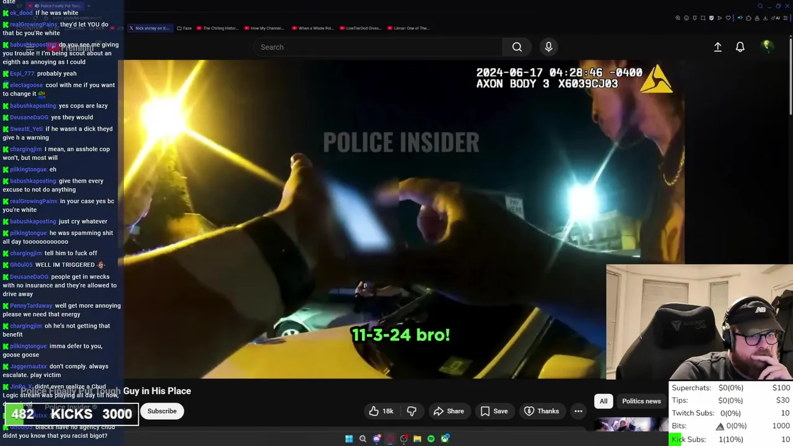Screen dimensions: 793x446
Task: Open the LowTierGod Gives... bookmark
Action: pyautogui.click(x=359, y=28)
